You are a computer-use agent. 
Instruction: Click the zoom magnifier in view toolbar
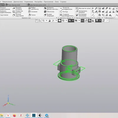pyautogui.click(x=43, y=21)
